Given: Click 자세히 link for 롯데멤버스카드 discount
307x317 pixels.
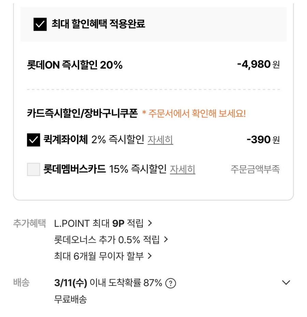Looking at the screenshot, I should click(x=182, y=169).
